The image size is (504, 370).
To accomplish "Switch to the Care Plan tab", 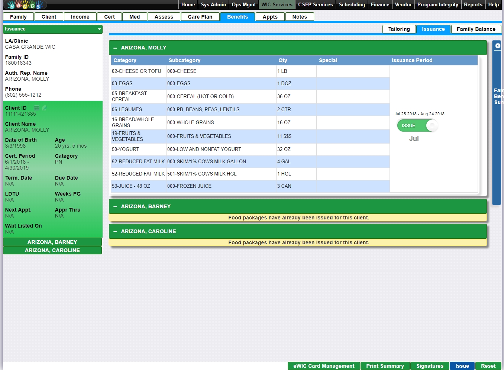I will pos(200,17).
